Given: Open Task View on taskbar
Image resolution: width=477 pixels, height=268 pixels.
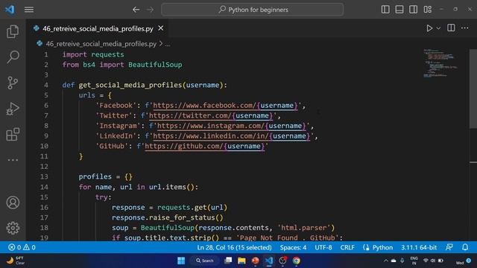Looking at the screenshot, I should 228,261.
